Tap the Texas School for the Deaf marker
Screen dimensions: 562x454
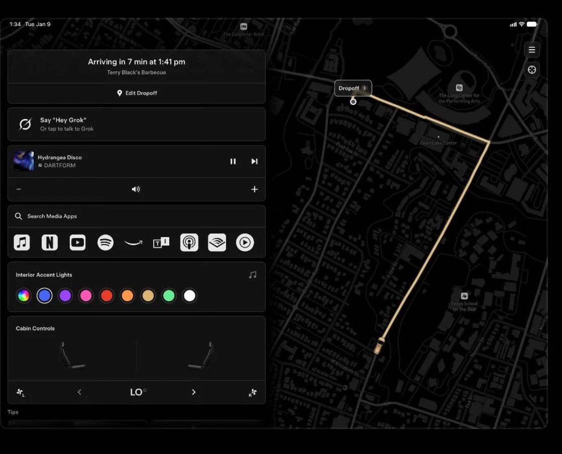tap(464, 296)
